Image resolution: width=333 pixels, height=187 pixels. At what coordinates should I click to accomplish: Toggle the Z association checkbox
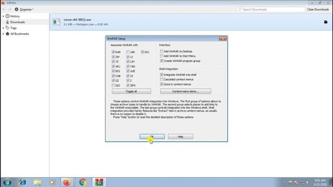[128, 81]
